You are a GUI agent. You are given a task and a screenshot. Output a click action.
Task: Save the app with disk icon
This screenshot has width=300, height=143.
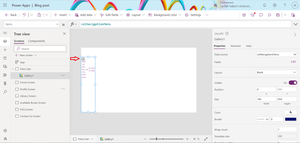pos(278,15)
